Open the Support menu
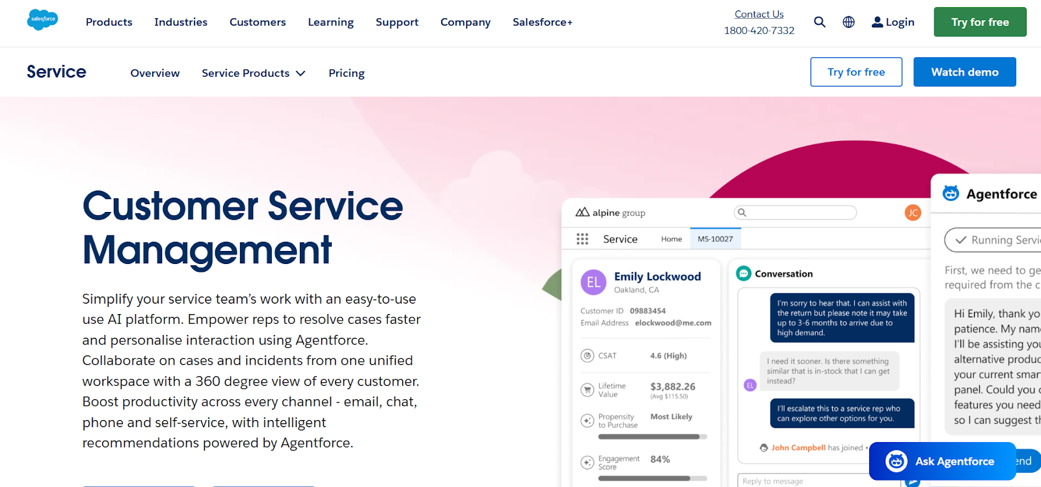 tap(397, 22)
